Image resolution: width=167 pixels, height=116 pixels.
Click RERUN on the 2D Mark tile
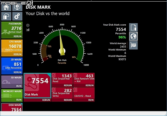tap(18, 72)
